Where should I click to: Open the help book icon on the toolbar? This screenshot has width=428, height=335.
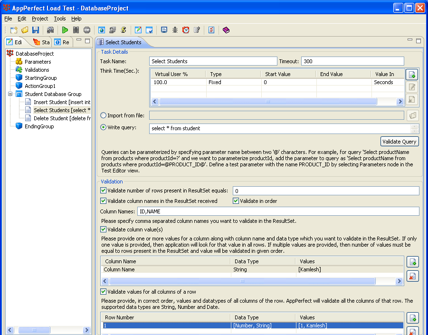pos(226,29)
